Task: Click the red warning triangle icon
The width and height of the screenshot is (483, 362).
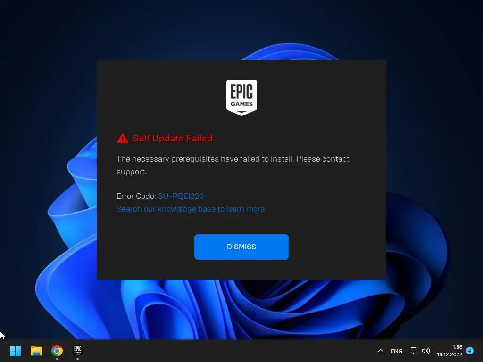Action: pyautogui.click(x=123, y=138)
